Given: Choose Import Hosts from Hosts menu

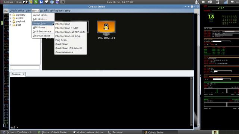Looking at the screenshot, I should [43, 15].
